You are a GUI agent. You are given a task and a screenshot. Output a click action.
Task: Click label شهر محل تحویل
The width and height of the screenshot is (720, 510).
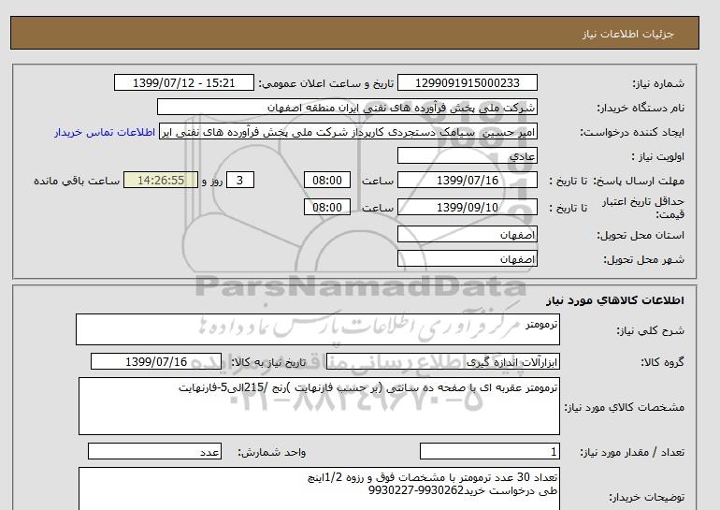[x=643, y=259]
